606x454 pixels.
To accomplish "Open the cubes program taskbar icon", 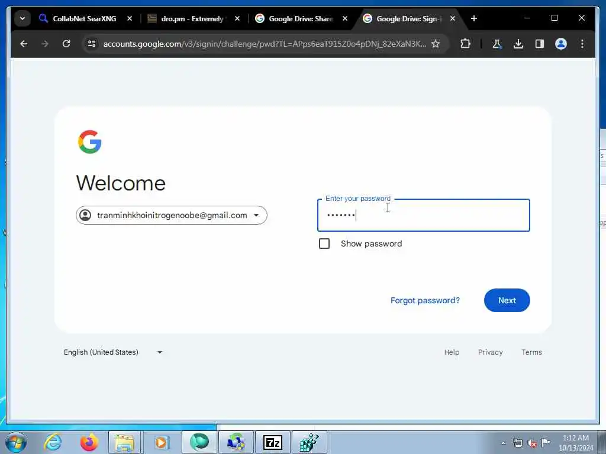I will point(309,442).
